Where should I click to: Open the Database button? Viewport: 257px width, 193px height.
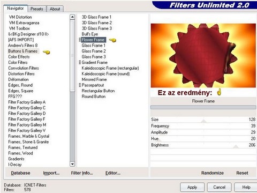[x=20, y=173]
